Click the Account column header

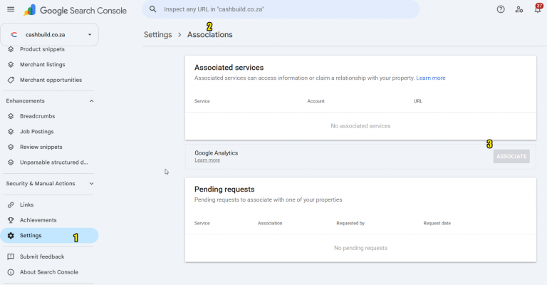coord(316,101)
